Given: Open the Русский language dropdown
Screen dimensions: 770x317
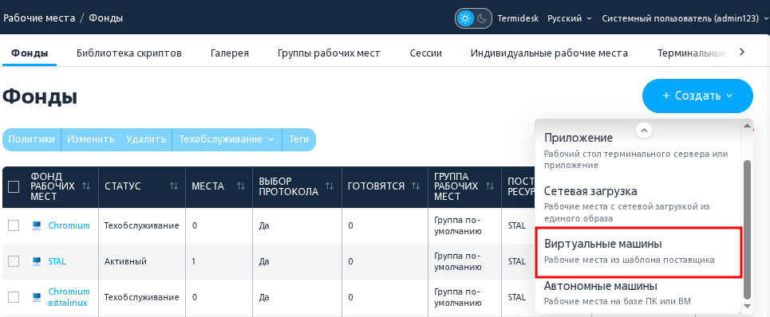Looking at the screenshot, I should click(x=571, y=18).
